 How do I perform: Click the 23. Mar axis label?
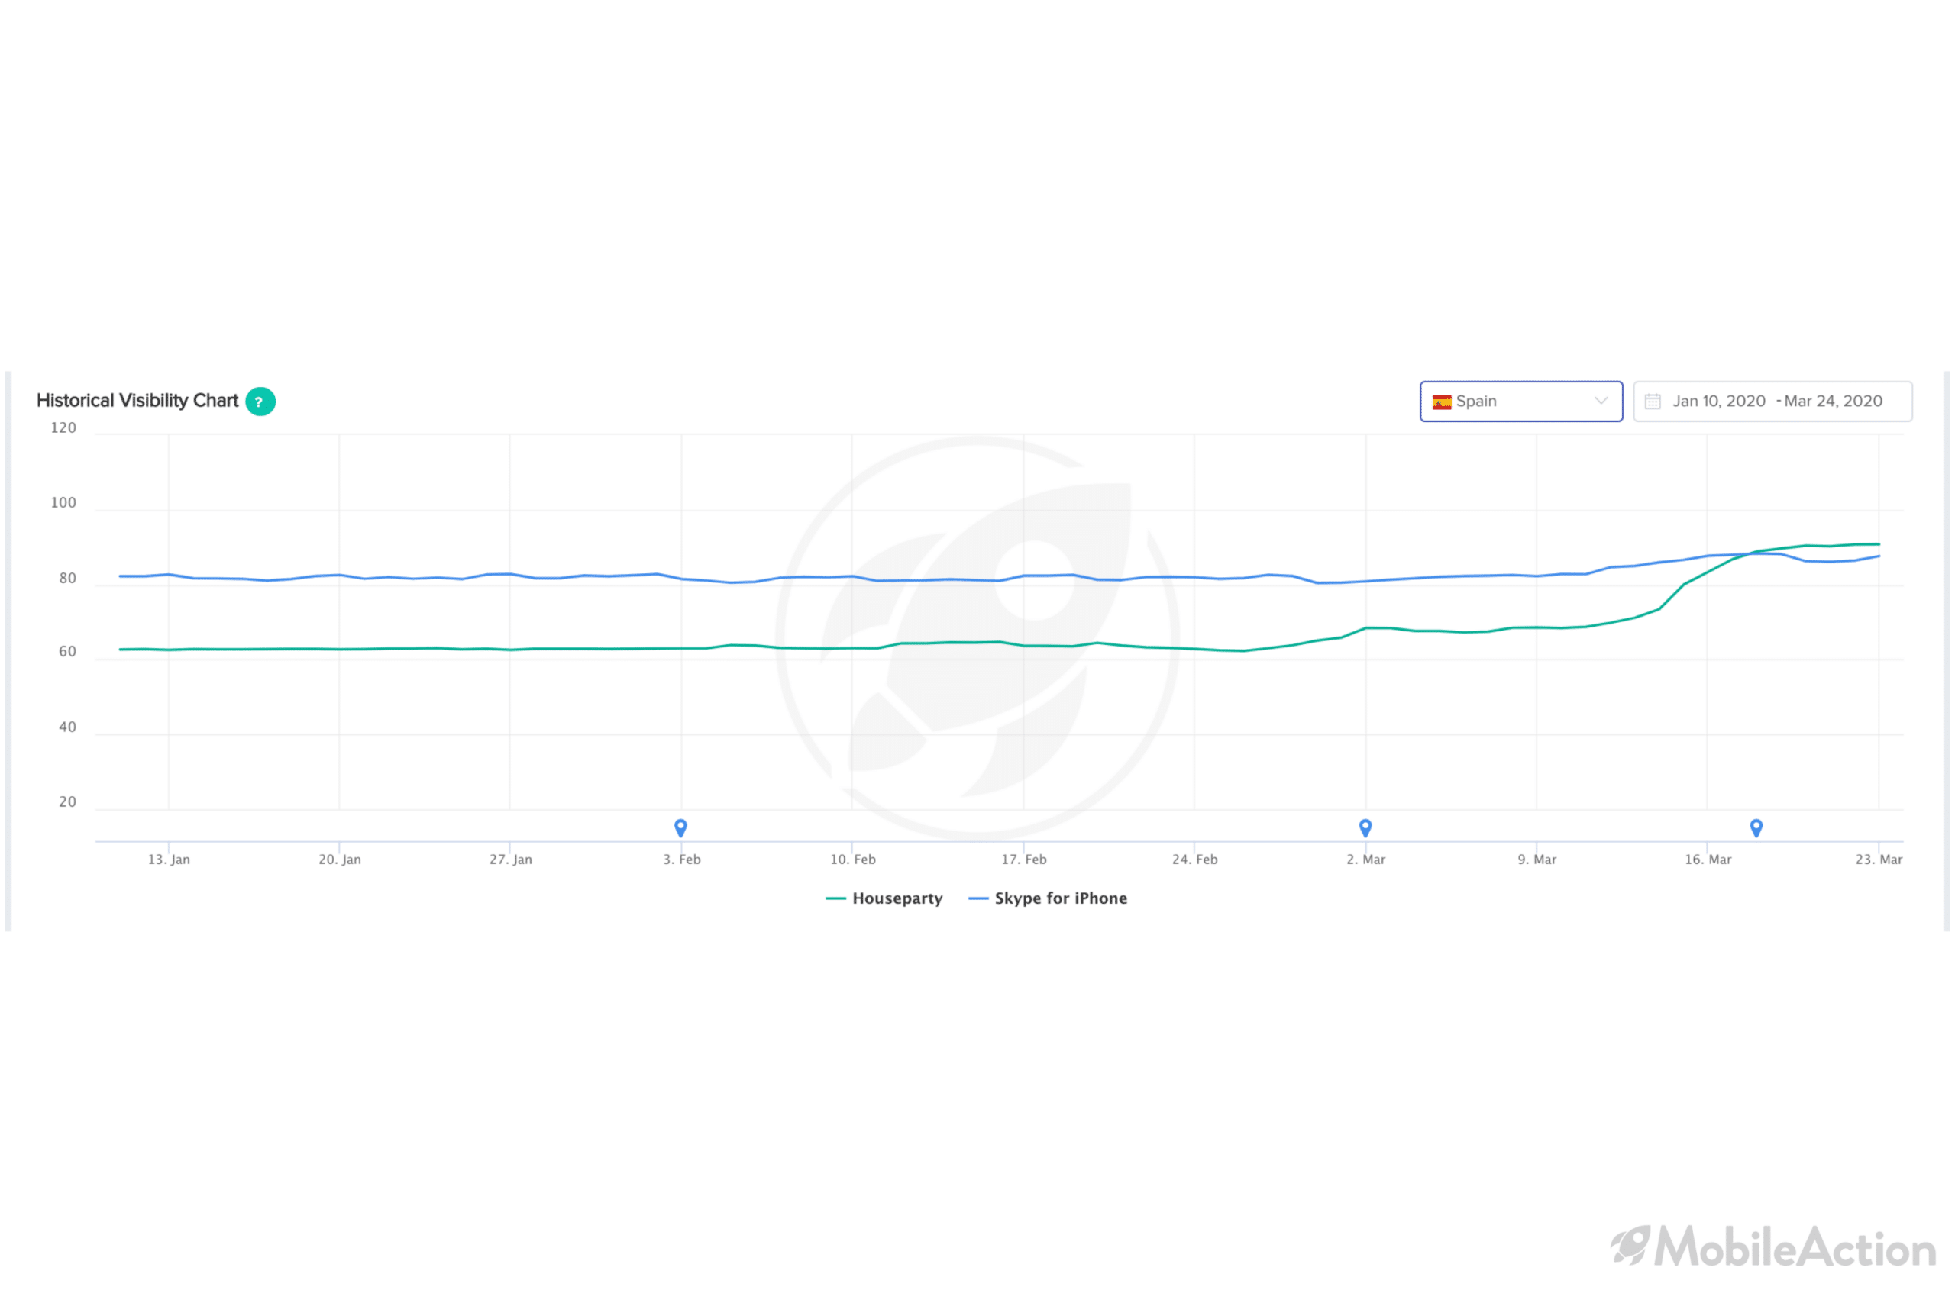[1879, 860]
